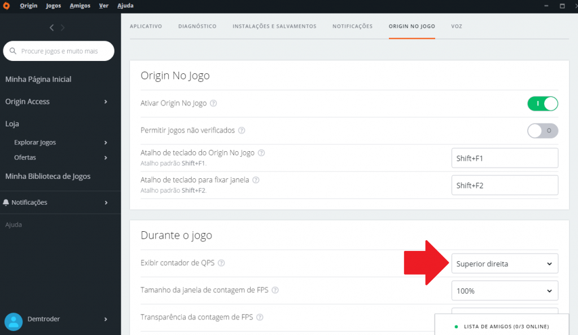The image size is (578, 335).
Task: Go back with the left arrow
Action: coord(51,28)
